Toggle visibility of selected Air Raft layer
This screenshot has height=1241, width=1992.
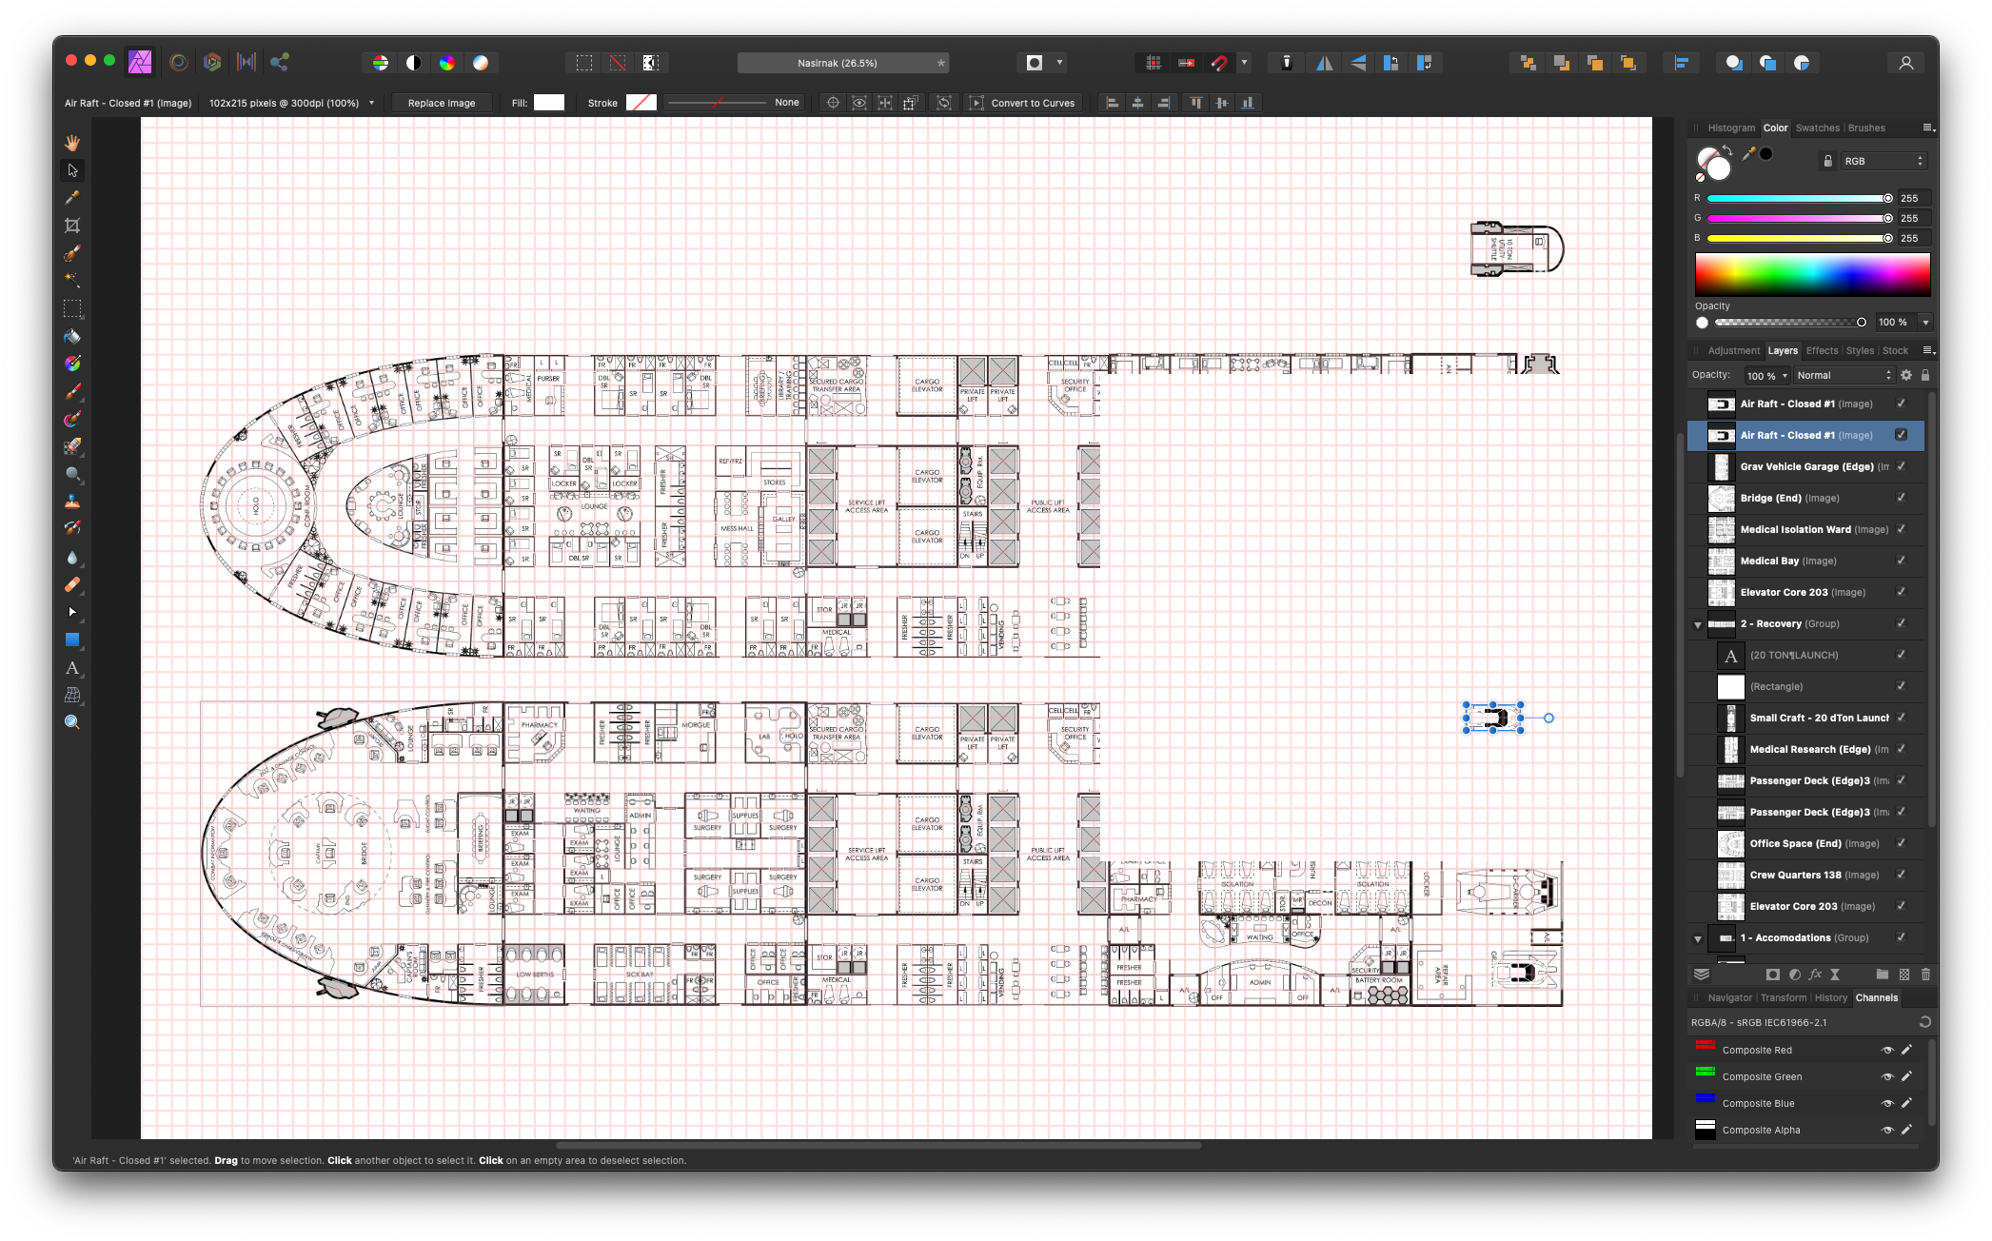coord(1901,435)
